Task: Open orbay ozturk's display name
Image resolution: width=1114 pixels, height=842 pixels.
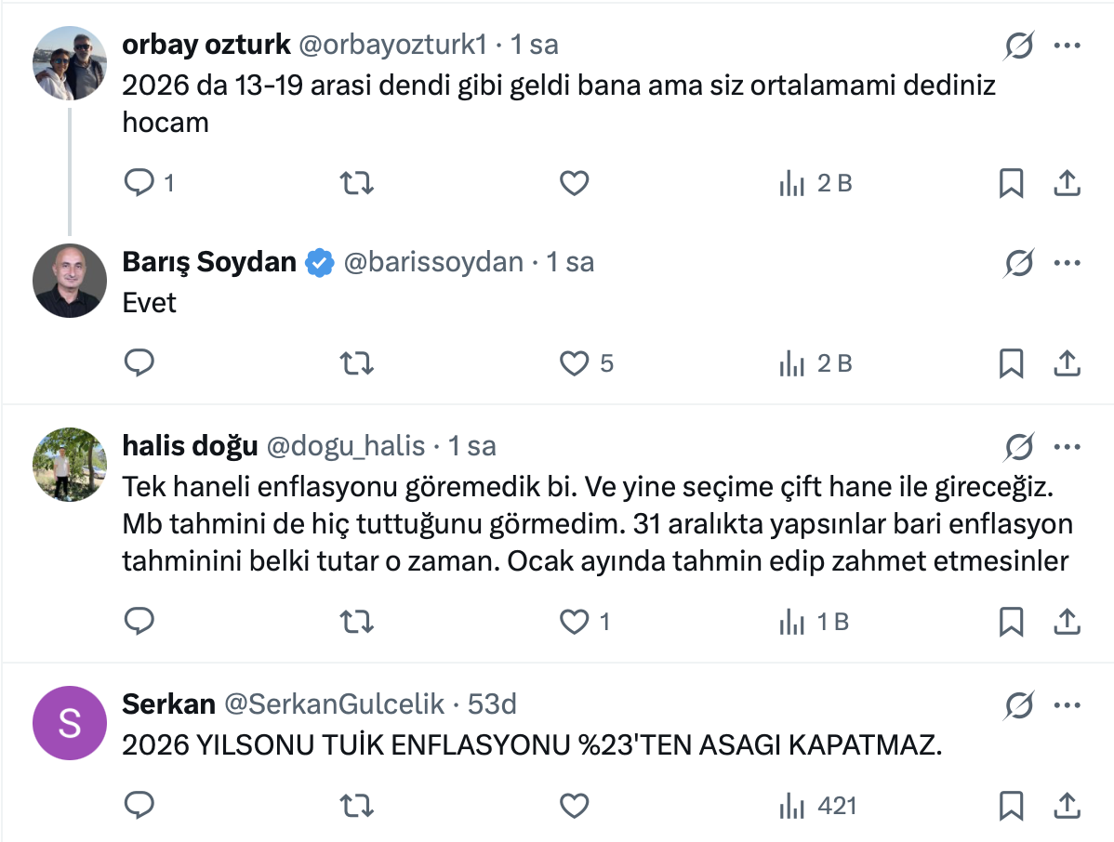Action: tap(206, 44)
